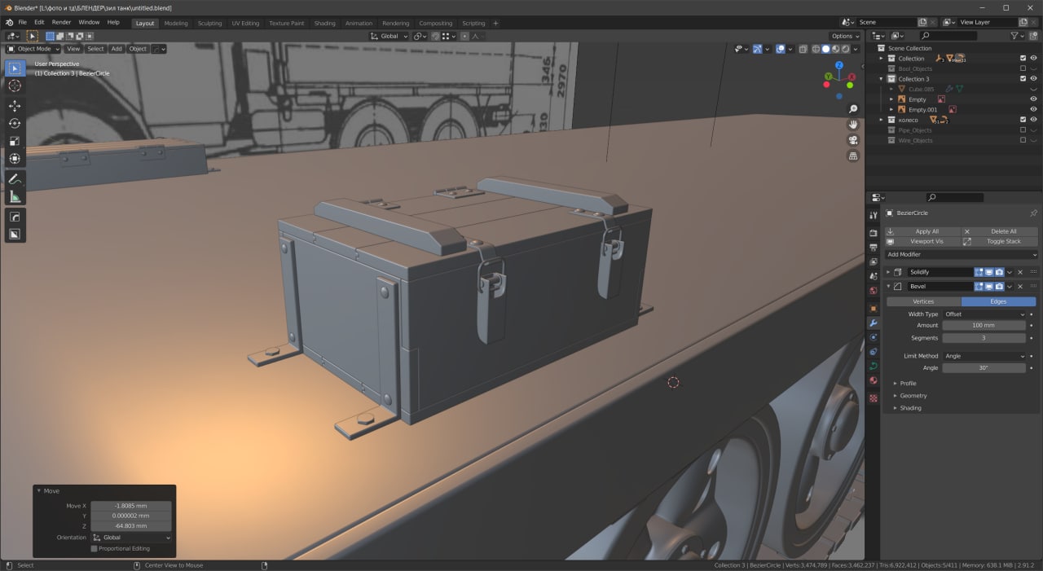Expand the Solidify modifier panel

(888, 272)
